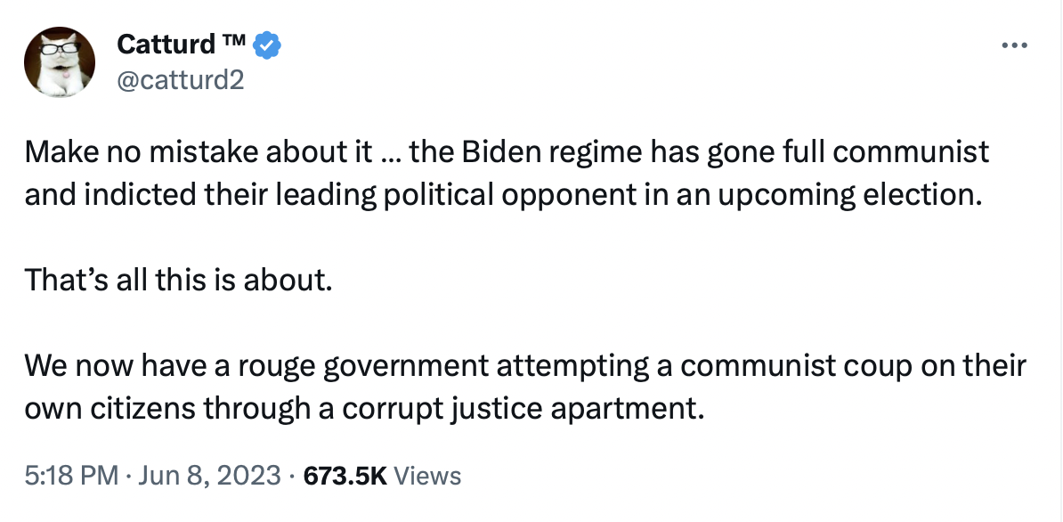Click the 673.5K view count
This screenshot has width=1063, height=522.
click(x=345, y=476)
